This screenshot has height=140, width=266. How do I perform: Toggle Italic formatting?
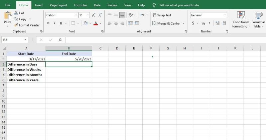pyautogui.click(x=55, y=23)
